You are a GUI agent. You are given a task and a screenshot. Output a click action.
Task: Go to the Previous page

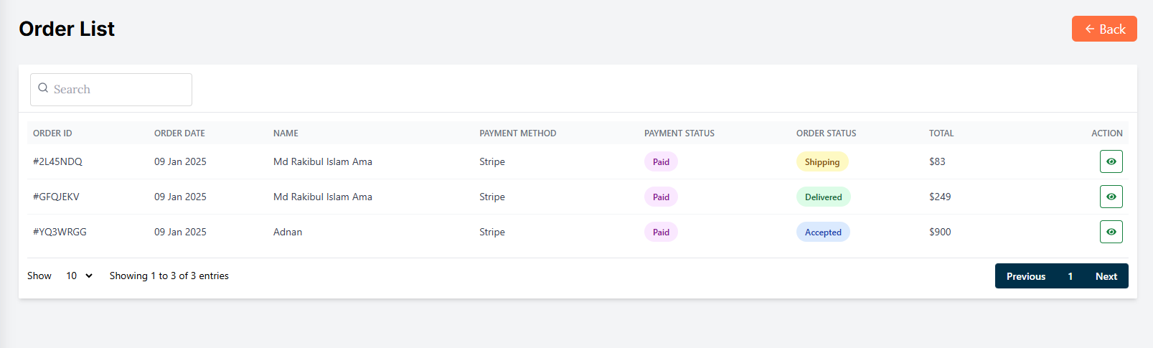tap(1025, 276)
